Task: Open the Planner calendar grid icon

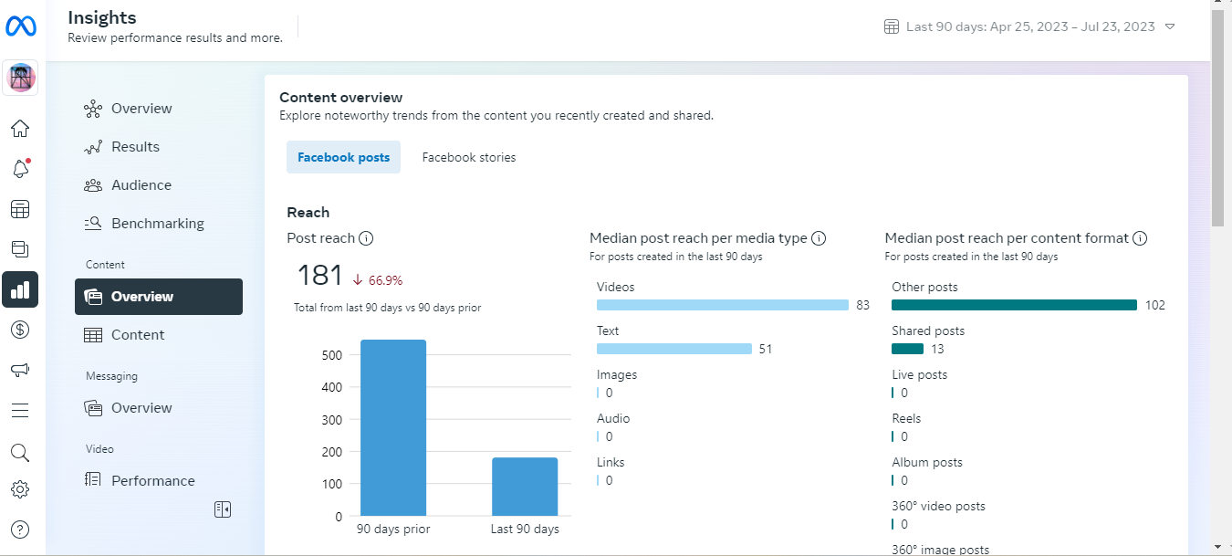Action: pos(20,210)
